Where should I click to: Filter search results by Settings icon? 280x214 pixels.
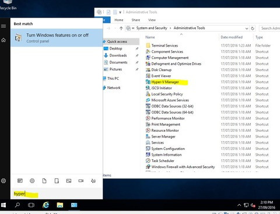coord(32,181)
